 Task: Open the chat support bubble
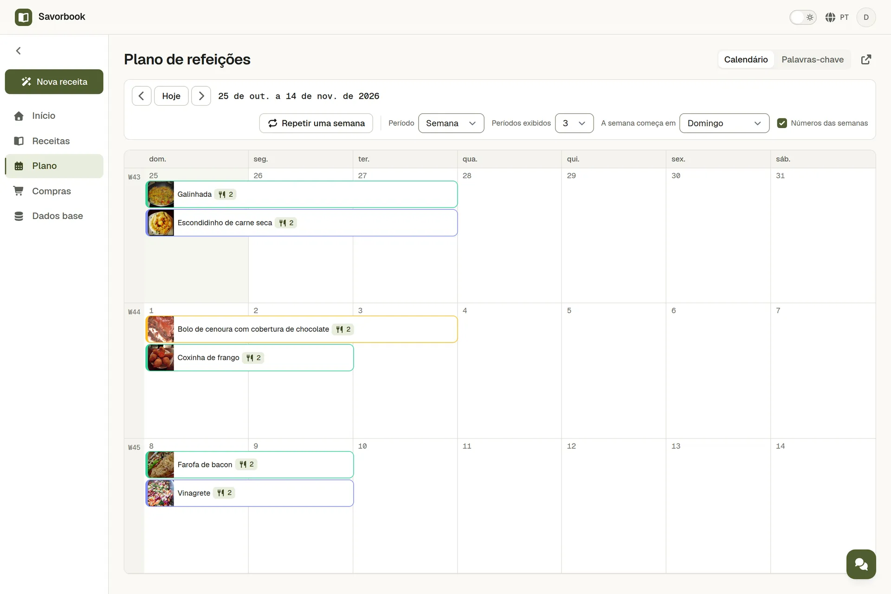861,564
